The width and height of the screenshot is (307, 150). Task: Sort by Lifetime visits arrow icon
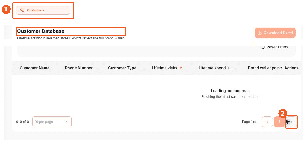181,68
